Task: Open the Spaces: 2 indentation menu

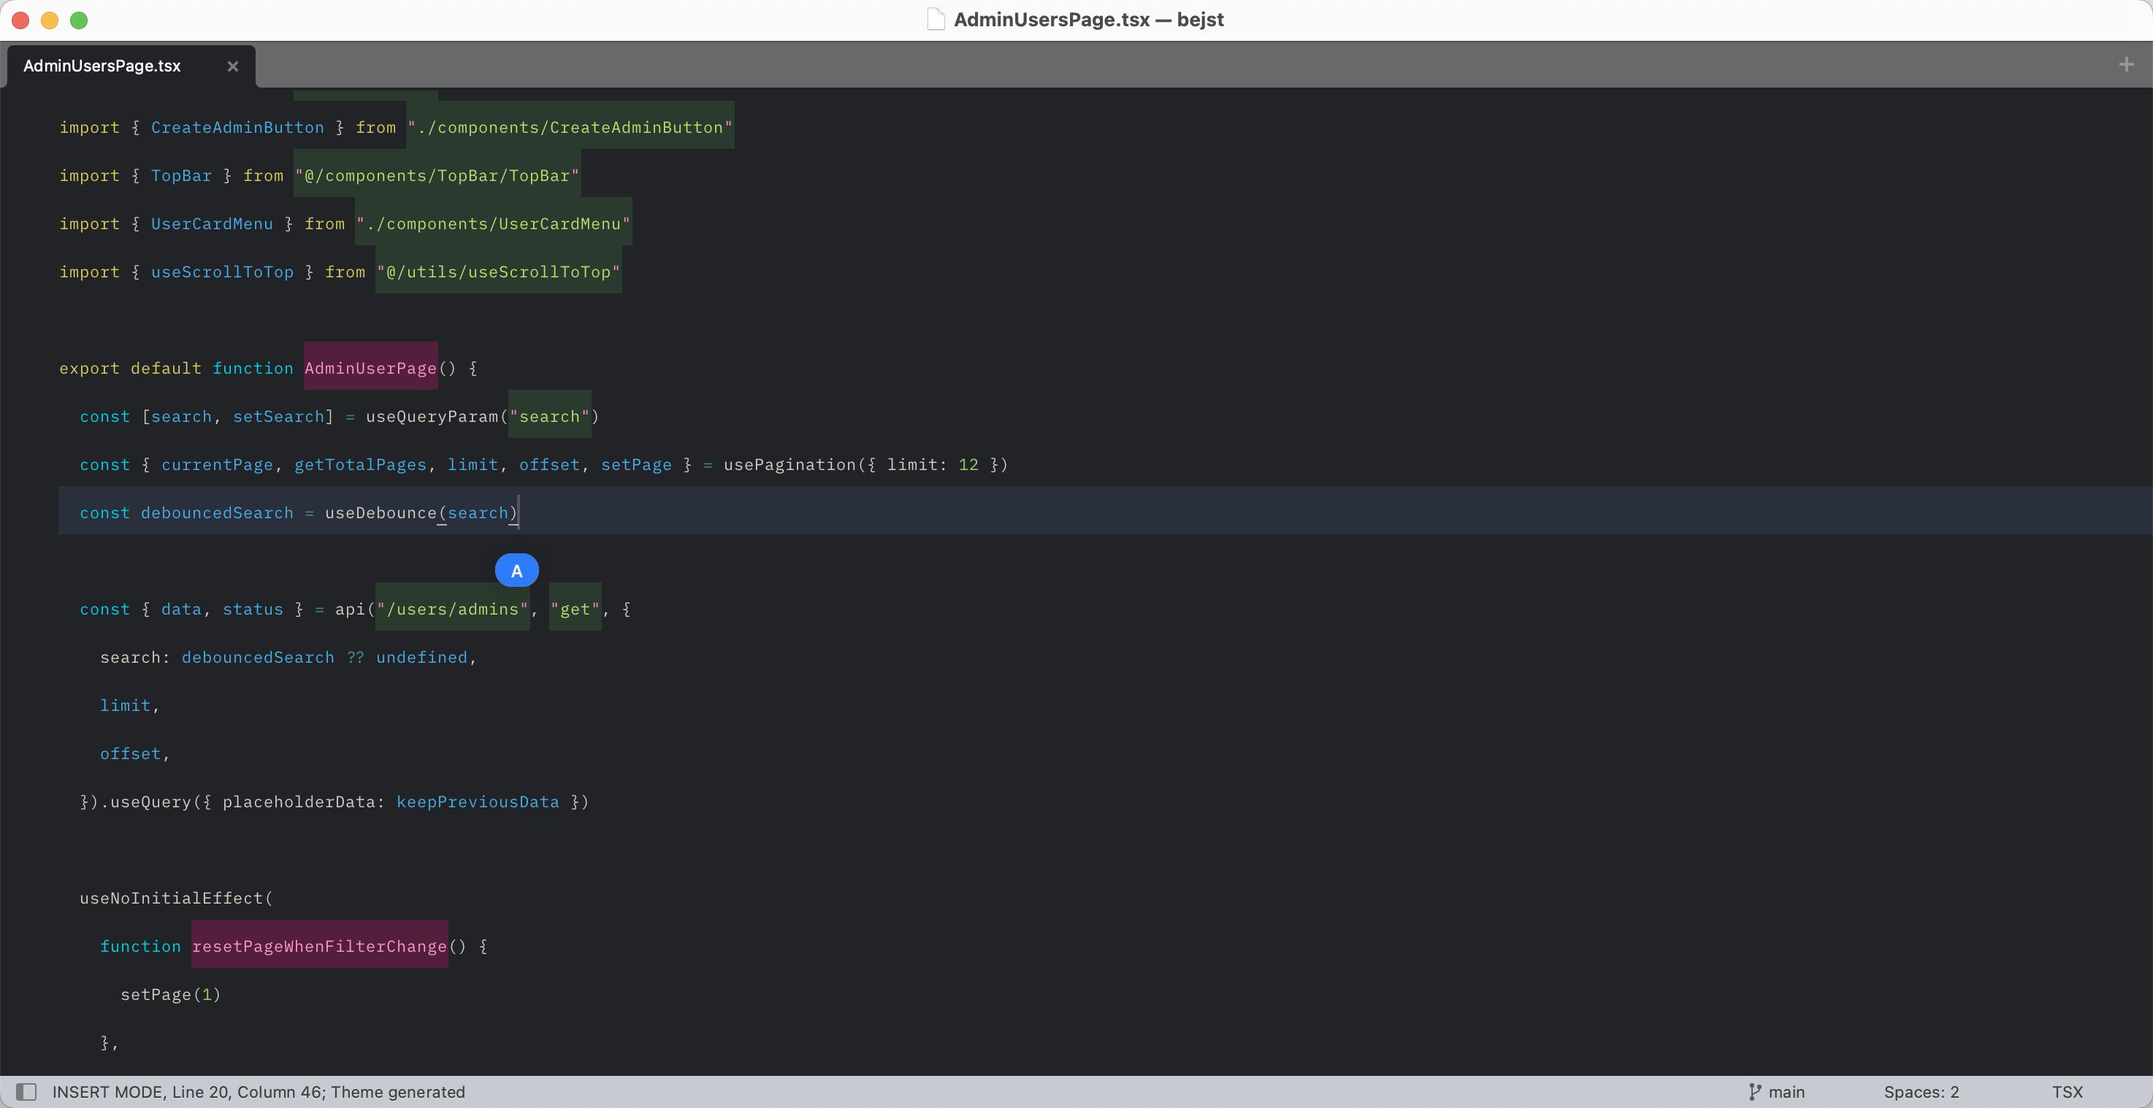Action: (1921, 1091)
